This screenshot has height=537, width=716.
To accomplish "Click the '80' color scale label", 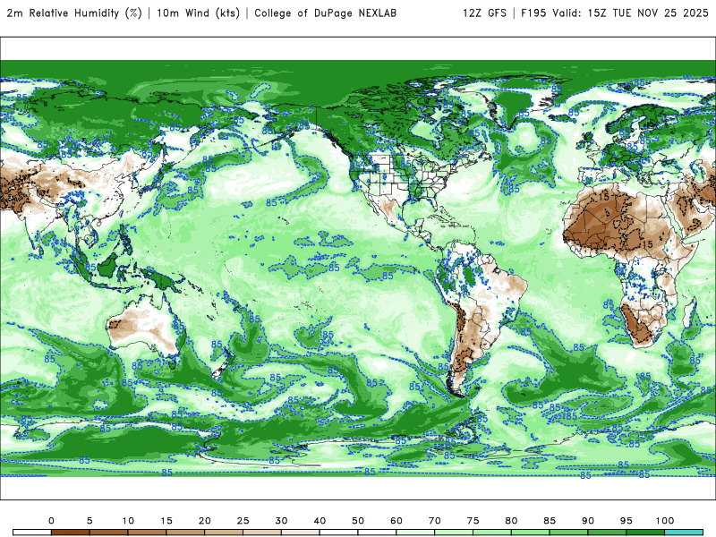I will [511, 521].
